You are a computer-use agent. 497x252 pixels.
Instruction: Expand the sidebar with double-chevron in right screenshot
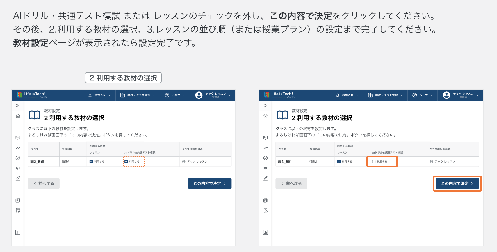click(x=265, y=105)
